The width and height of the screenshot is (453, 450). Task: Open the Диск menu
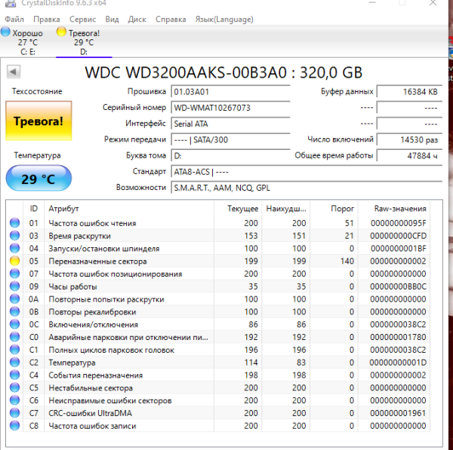(x=137, y=19)
